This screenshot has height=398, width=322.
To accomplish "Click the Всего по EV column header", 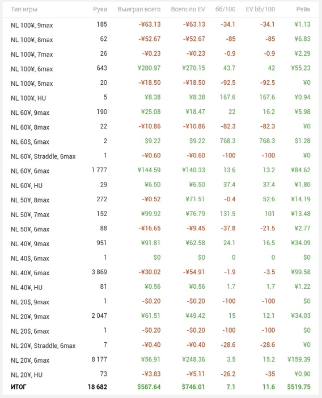I will 188,10.
